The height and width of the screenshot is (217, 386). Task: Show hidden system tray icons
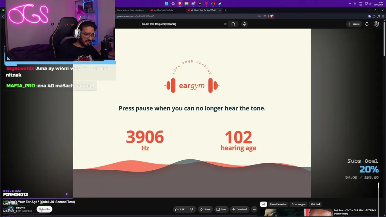(x=350, y=4)
